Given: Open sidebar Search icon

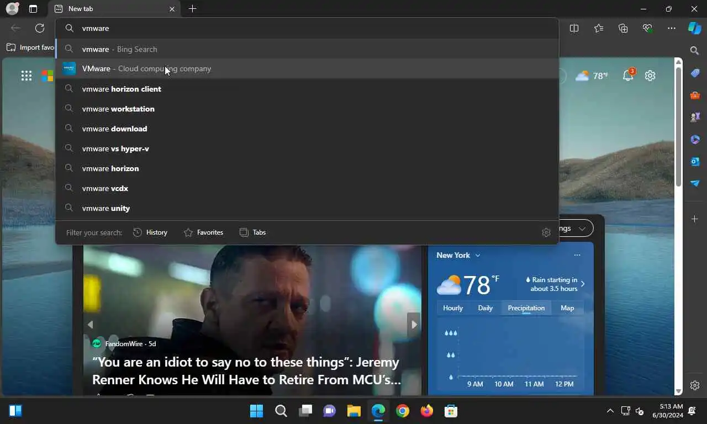Looking at the screenshot, I should [x=695, y=51].
